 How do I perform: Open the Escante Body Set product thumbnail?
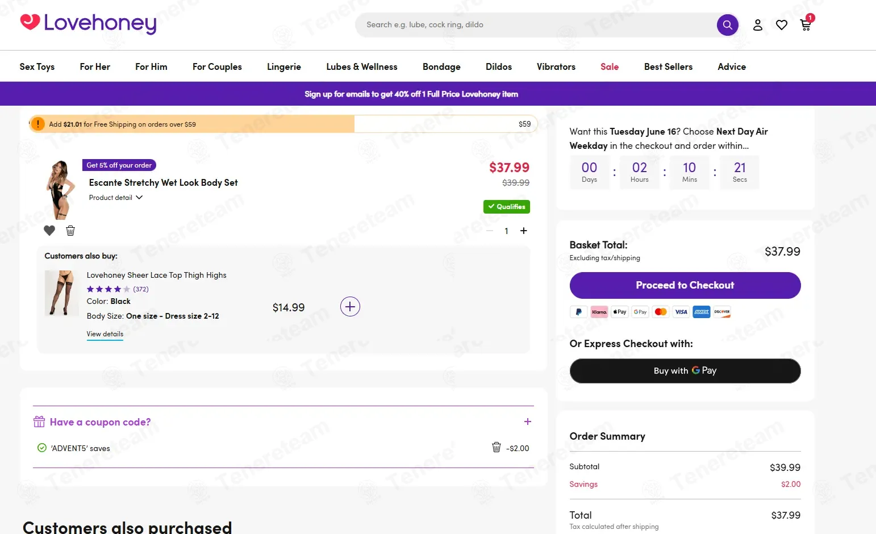60,190
